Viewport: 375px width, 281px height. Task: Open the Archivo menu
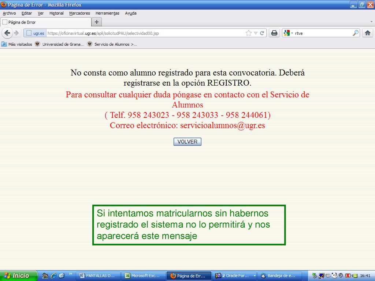point(9,13)
